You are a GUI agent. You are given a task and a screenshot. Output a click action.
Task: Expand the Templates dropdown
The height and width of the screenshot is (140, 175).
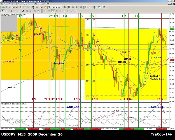pyautogui.click(x=106, y=7)
